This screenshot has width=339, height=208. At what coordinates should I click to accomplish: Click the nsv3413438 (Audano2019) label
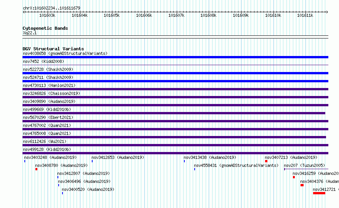(x=210, y=157)
